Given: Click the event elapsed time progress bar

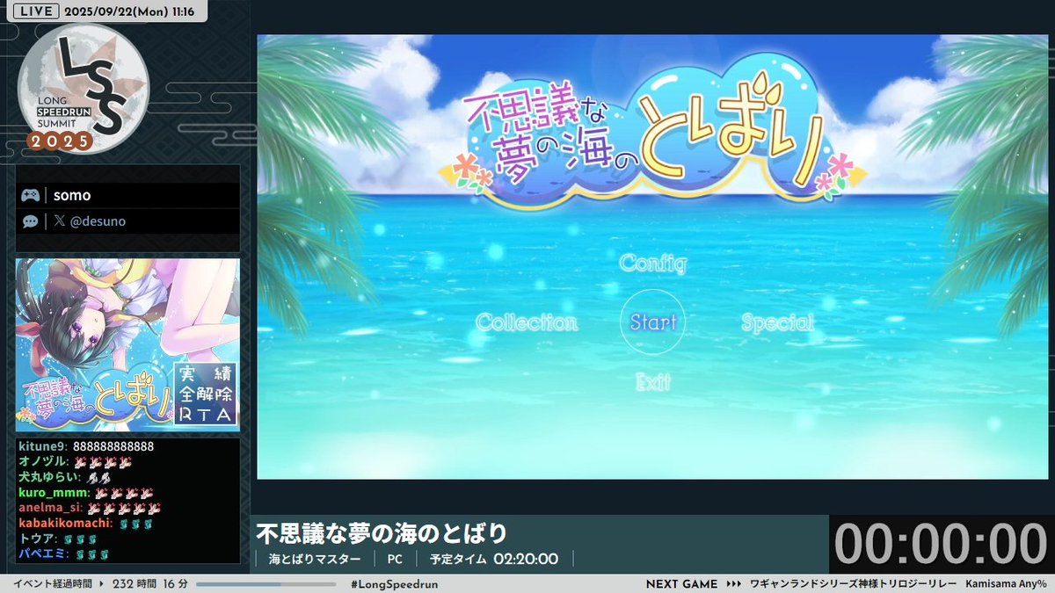Looking at the screenshot, I should [266, 584].
